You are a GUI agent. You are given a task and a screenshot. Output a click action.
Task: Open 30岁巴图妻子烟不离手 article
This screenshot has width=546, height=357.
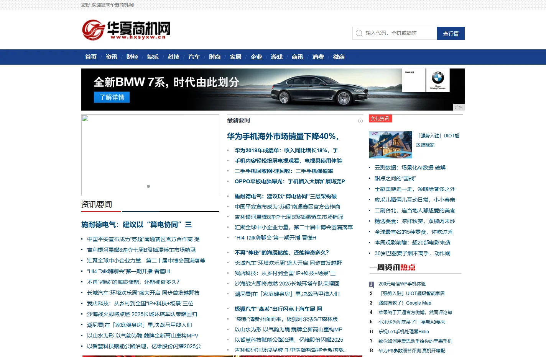[413, 253]
